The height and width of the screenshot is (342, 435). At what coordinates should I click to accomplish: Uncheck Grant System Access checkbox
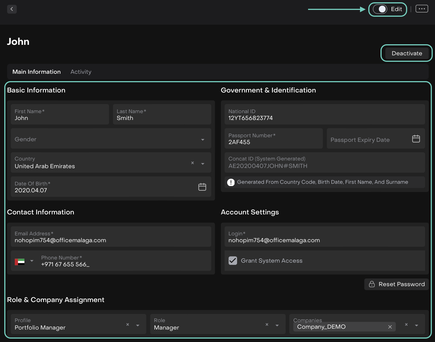click(x=233, y=261)
